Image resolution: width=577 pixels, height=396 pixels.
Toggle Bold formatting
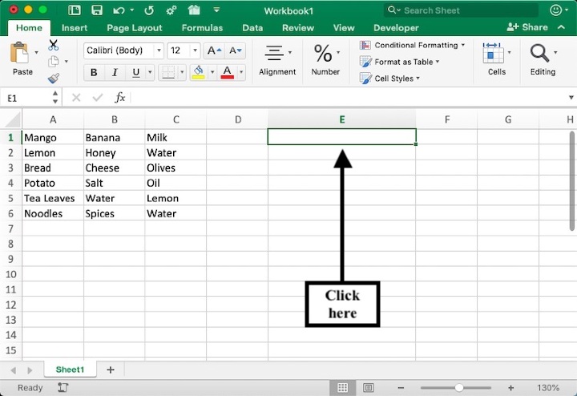94,72
